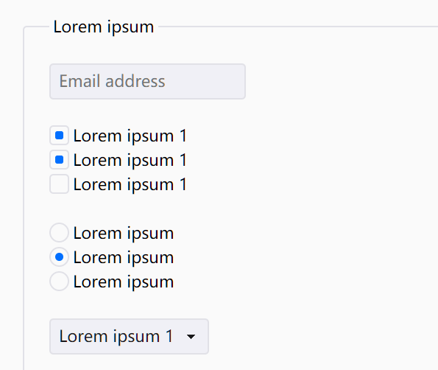Select the first Lorem ipsum radio button
Image resolution: width=438 pixels, height=370 pixels.
point(59,232)
